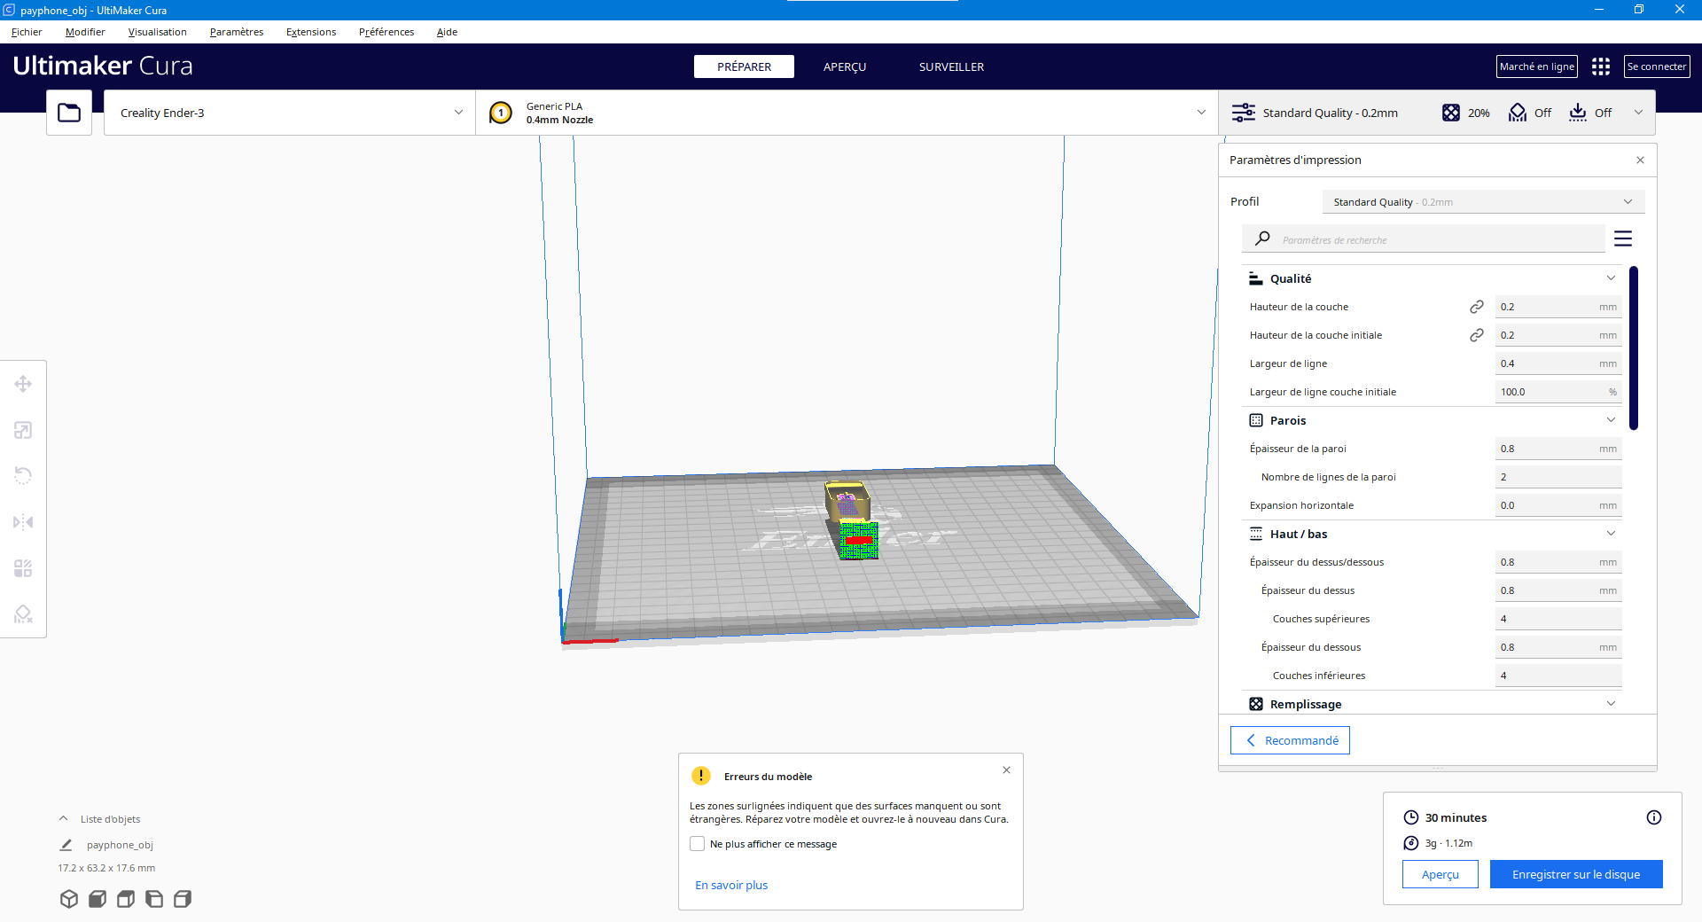Open the Creality Ender-3 printer dropdown
Viewport: 1702px width, 922px height.
(290, 113)
